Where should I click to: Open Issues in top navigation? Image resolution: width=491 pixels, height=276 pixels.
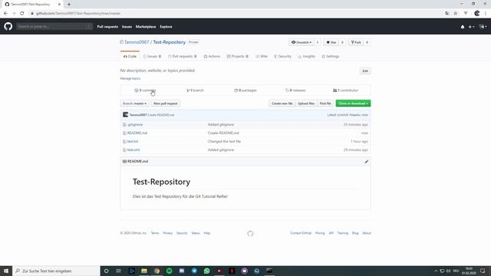(x=127, y=27)
